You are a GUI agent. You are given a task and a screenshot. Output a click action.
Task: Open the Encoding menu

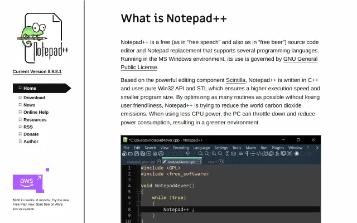click(181, 148)
